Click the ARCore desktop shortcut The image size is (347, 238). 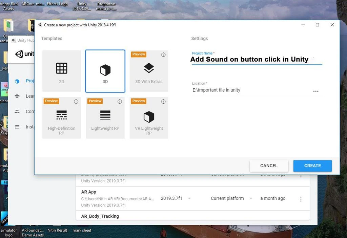(33, 4)
